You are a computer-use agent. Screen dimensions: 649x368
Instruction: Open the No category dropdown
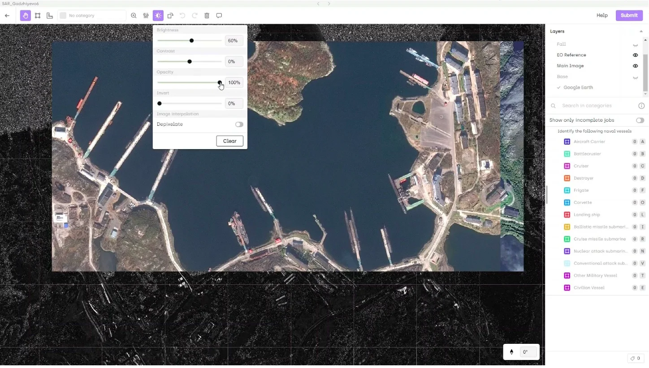[92, 16]
